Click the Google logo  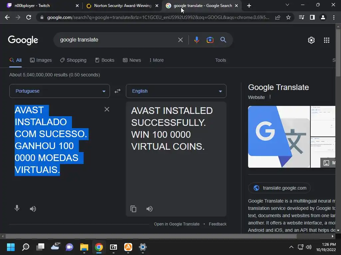23,40
